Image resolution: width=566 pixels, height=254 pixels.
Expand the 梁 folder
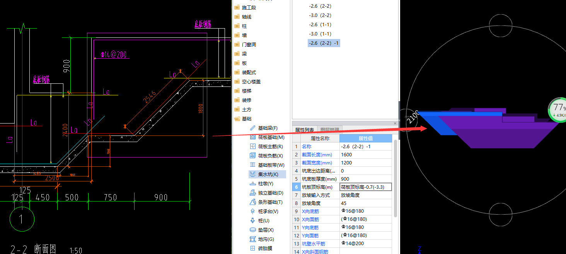point(237,54)
